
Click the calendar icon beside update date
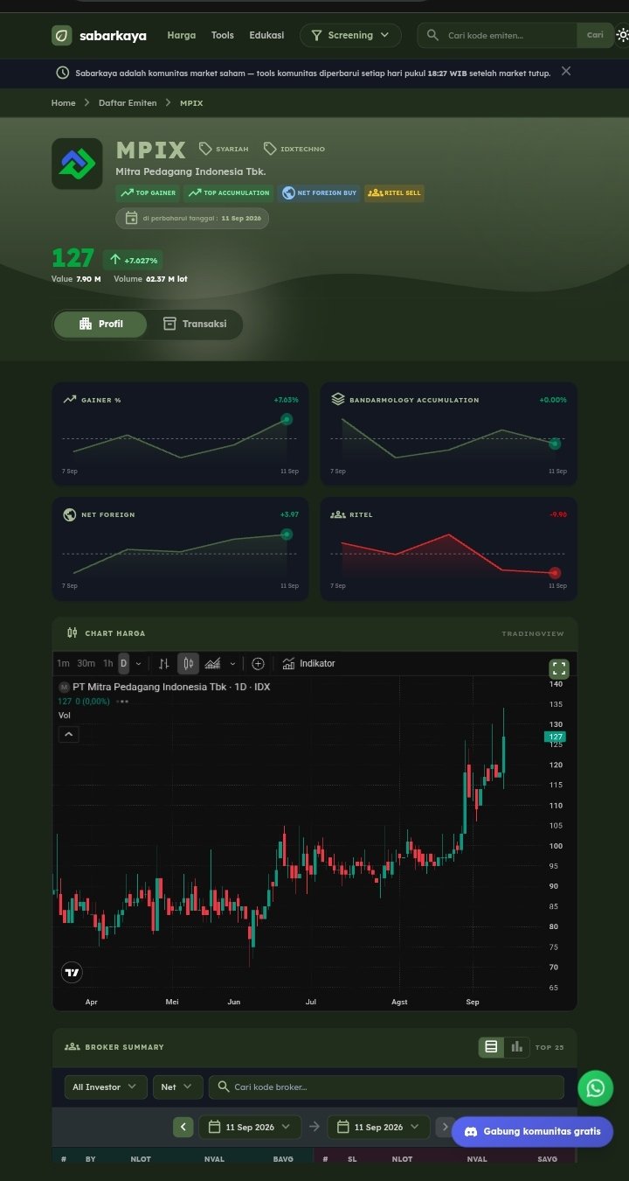[131, 219]
